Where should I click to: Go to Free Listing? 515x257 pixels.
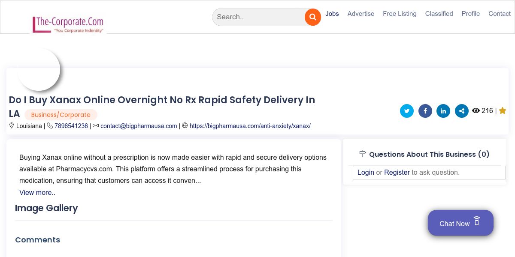(x=400, y=14)
